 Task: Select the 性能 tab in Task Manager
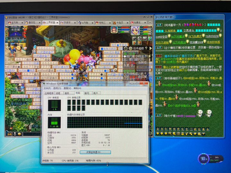click(x=78, y=93)
